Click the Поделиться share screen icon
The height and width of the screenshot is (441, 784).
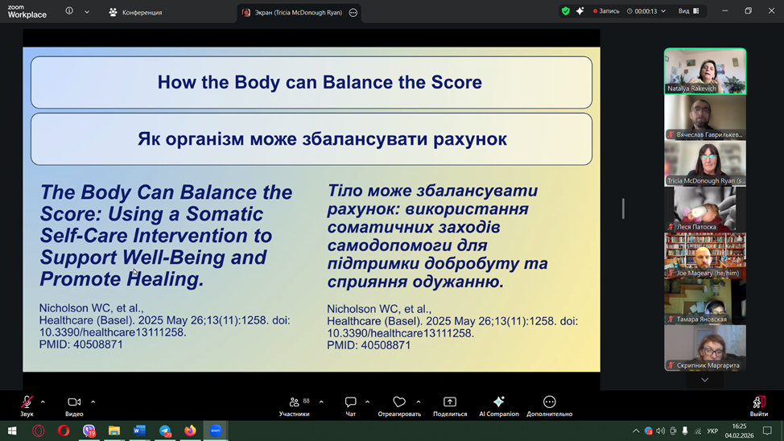(x=449, y=402)
